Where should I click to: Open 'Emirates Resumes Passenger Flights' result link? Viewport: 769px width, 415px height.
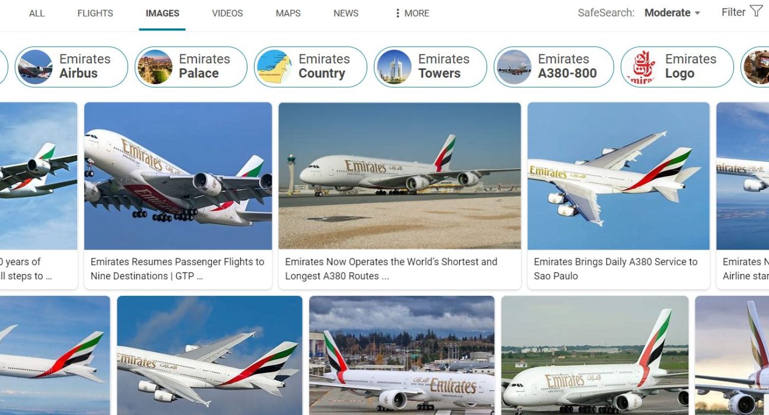click(x=177, y=269)
